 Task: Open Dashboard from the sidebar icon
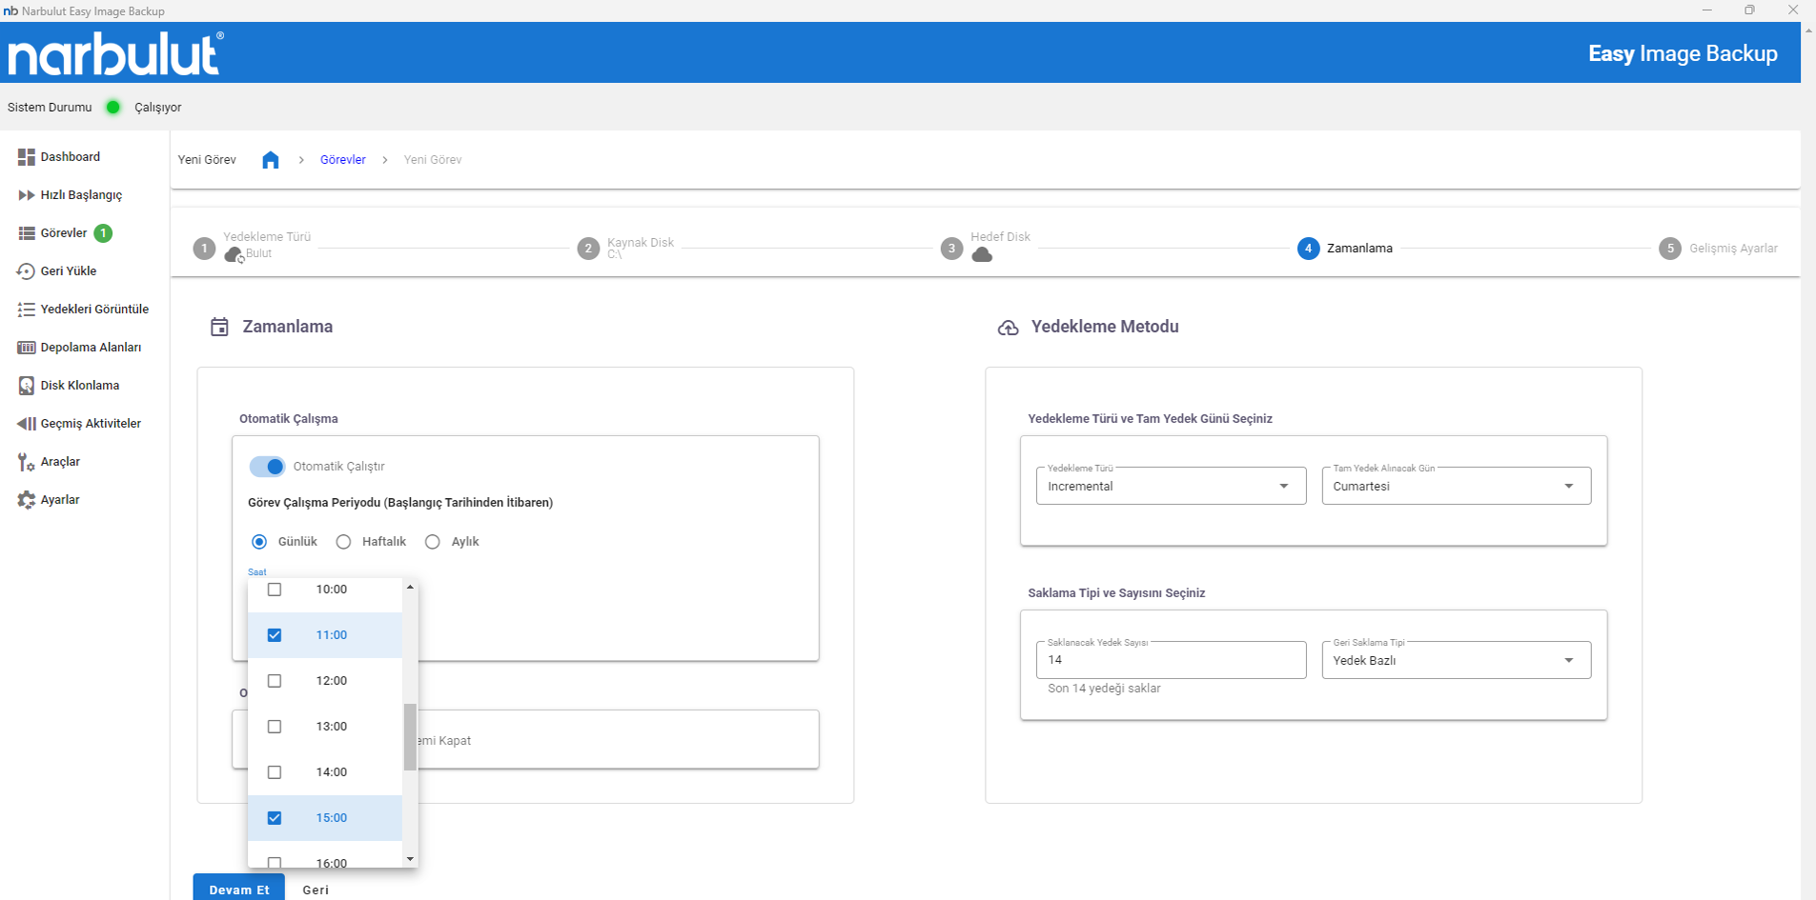point(26,157)
